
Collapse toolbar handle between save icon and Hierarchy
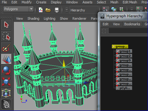[x=62, y=10]
